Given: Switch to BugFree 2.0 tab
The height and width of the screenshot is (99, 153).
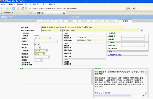Looking at the screenshot, I should [x=16, y=13].
